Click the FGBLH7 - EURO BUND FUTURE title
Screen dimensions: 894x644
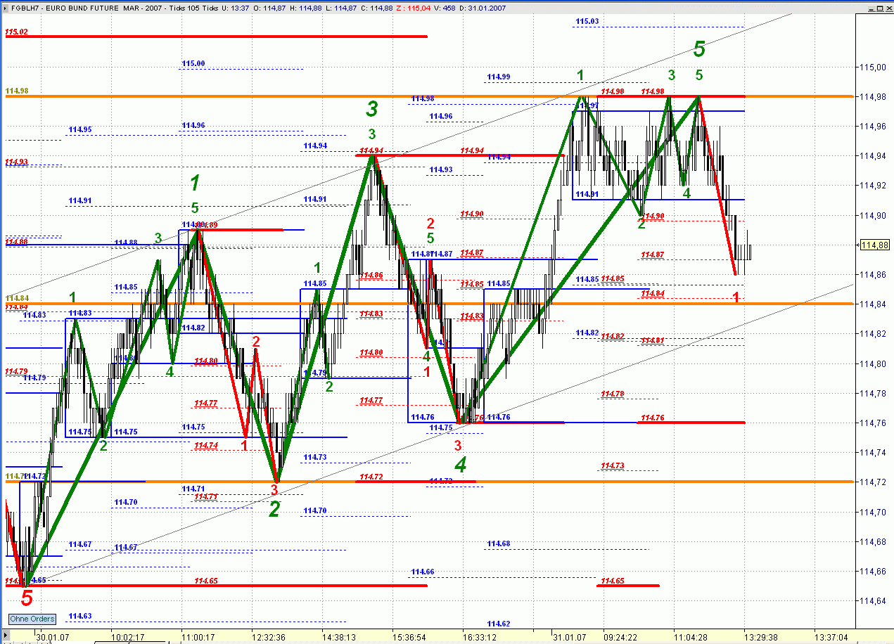(63, 7)
